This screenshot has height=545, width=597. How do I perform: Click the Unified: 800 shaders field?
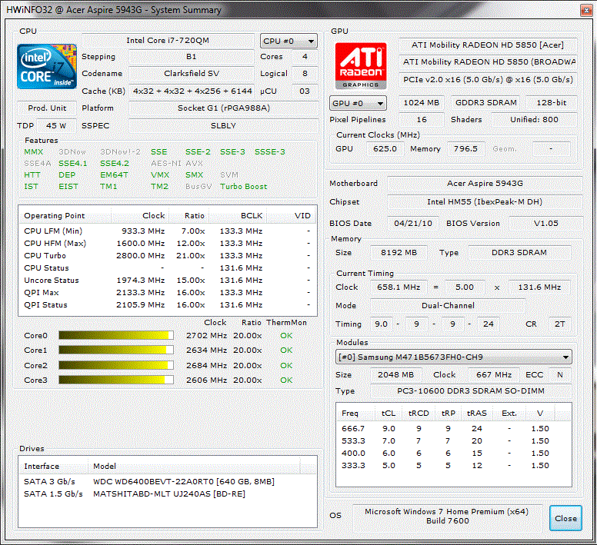534,119
